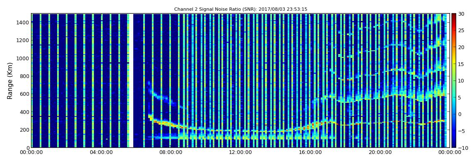This screenshot has height=168, width=476.
Task: Click the 16:00:00 time axis label
Action: [x=310, y=152]
